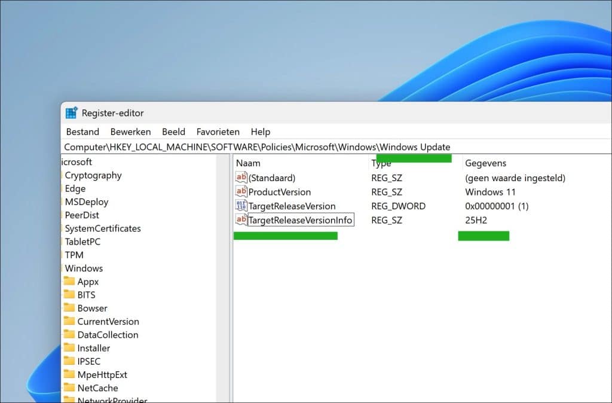This screenshot has height=403, width=612.
Task: Click the tree pane vertical scrollbar
Action: [224, 278]
